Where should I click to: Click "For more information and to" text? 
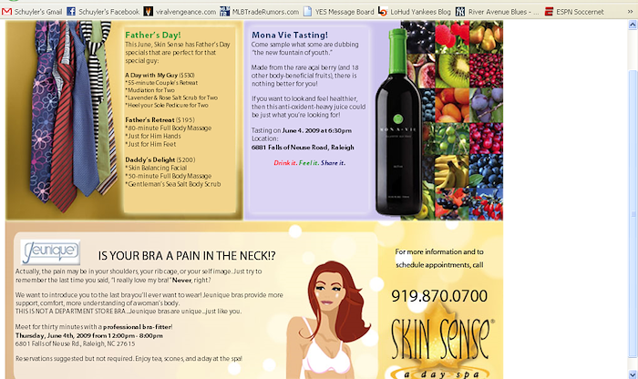coord(439,251)
